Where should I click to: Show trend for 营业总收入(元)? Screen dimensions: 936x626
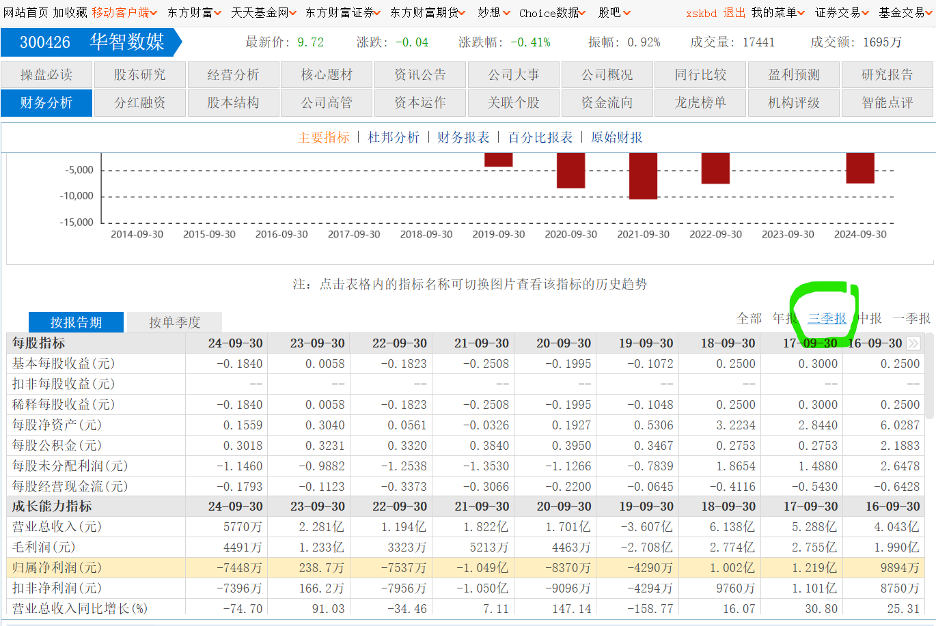[x=57, y=526]
